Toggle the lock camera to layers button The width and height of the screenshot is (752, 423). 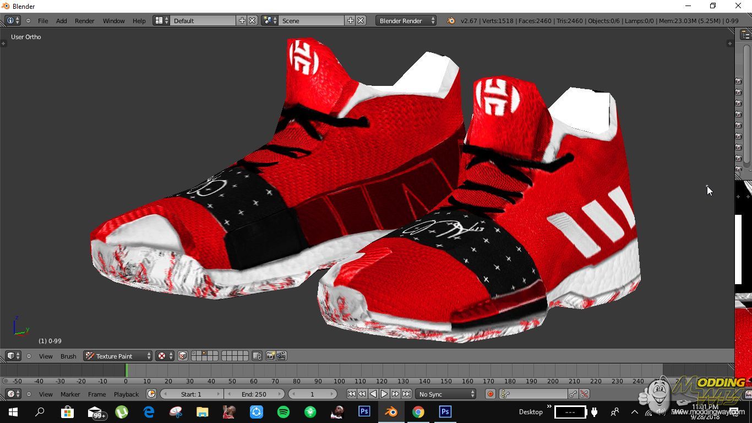point(257,356)
